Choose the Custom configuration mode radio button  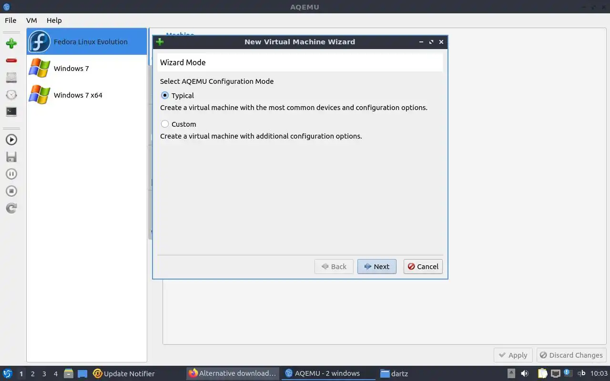[x=165, y=124]
